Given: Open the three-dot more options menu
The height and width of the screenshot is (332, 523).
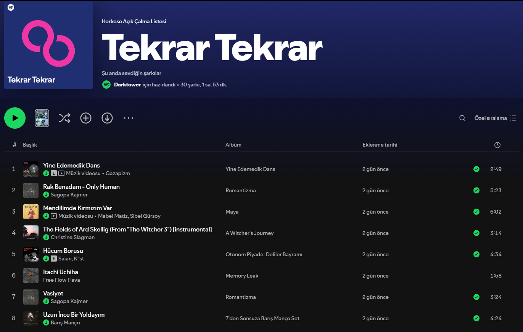Looking at the screenshot, I should 129,118.
